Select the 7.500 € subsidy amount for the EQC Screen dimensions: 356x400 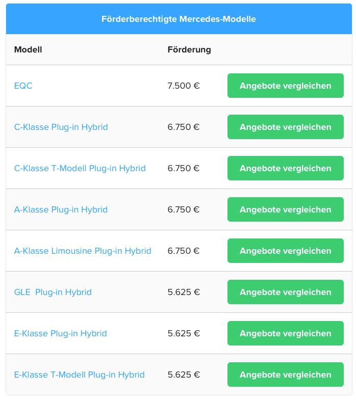(x=184, y=86)
